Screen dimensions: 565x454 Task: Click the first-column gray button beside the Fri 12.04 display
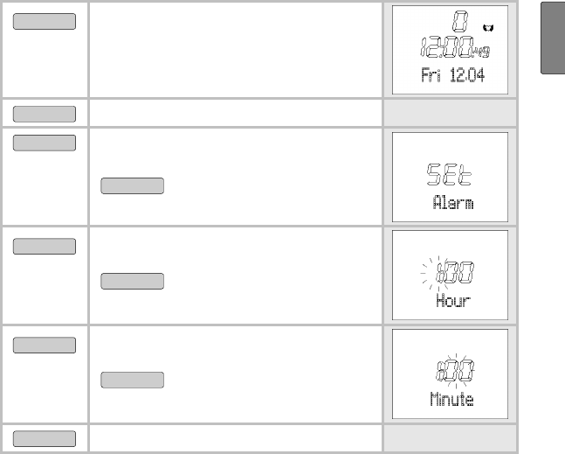click(x=45, y=21)
